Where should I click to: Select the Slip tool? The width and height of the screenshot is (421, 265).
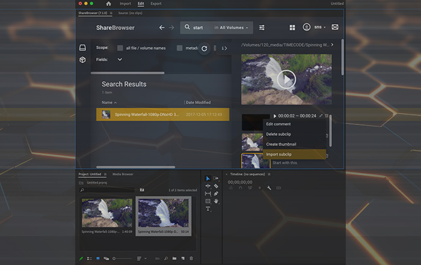(x=208, y=193)
